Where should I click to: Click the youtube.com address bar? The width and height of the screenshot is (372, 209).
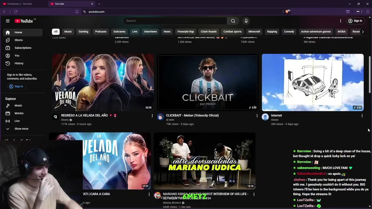pyautogui.click(x=182, y=12)
